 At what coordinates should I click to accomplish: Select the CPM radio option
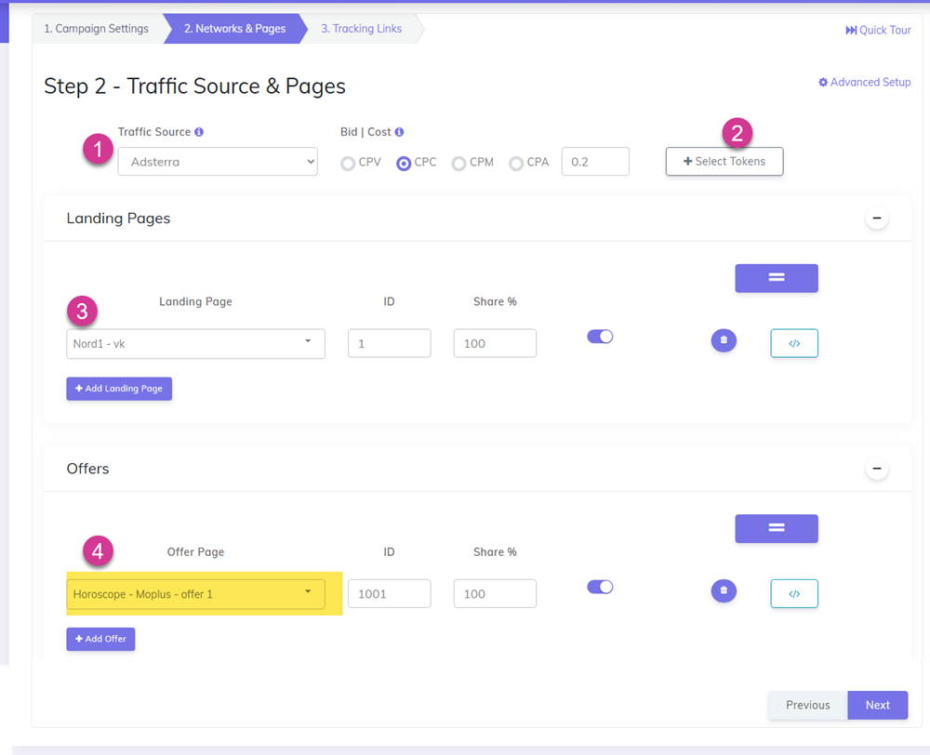pyautogui.click(x=458, y=164)
